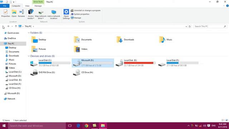The height and width of the screenshot is (129, 229).
Task: Select the Microsoft (D:) drive tile
Action: tap(93, 63)
